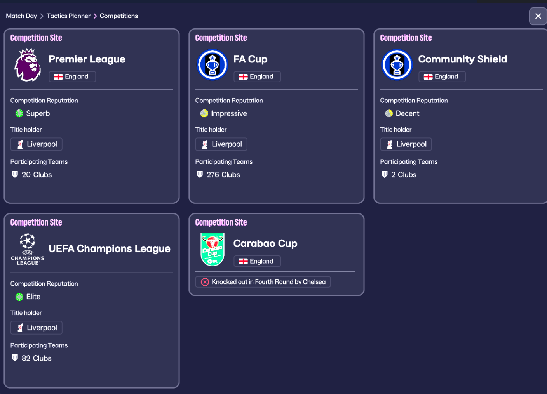Screen dimensions: 547x394
Task: Open England nation under FA Cup
Action: point(257,77)
